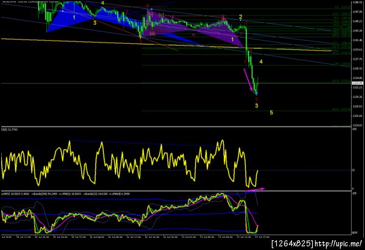The width and height of the screenshot is (365, 250).
Task: Select the purple harmonic pattern shape
Action: point(193,27)
